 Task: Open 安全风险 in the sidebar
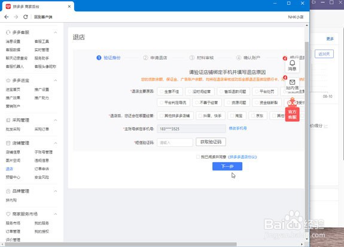coord(42,177)
